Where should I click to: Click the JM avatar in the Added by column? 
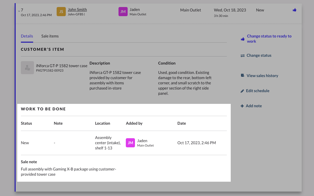click(130, 143)
